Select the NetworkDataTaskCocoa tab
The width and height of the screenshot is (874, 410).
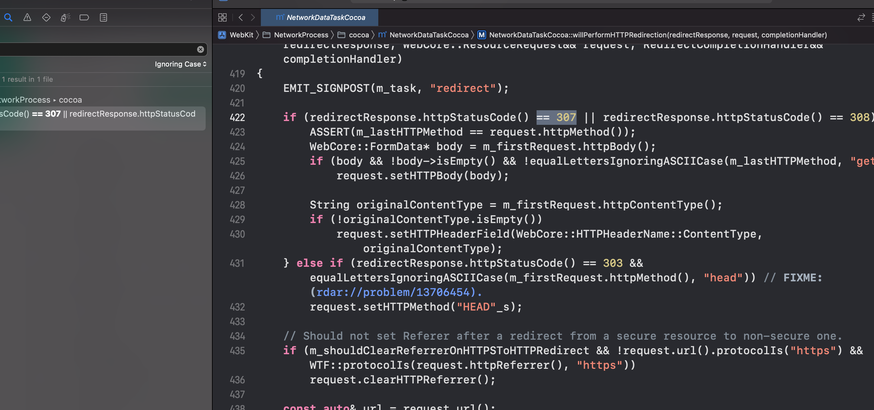pos(320,17)
